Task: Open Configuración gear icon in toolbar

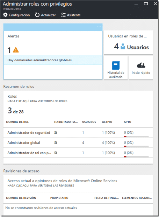Action: 5,15
